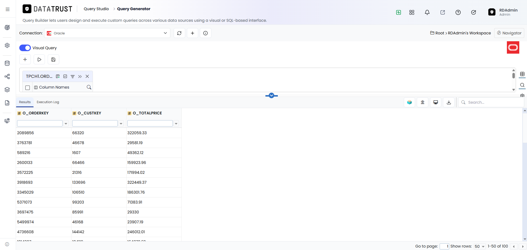
Task: Open the apps grid icon
Action: coord(412,12)
